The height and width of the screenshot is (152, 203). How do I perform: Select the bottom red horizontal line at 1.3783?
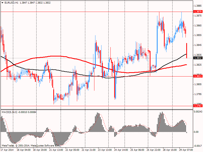(x=101, y=106)
